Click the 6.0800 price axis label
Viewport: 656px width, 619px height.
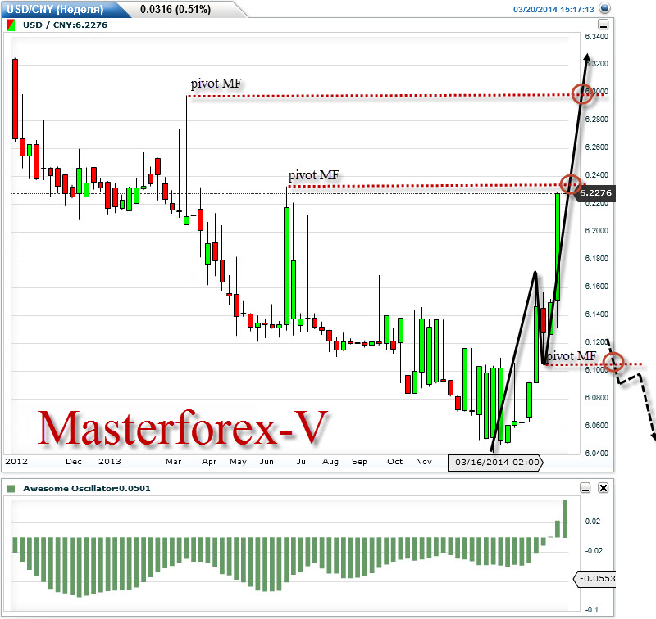[x=597, y=398]
